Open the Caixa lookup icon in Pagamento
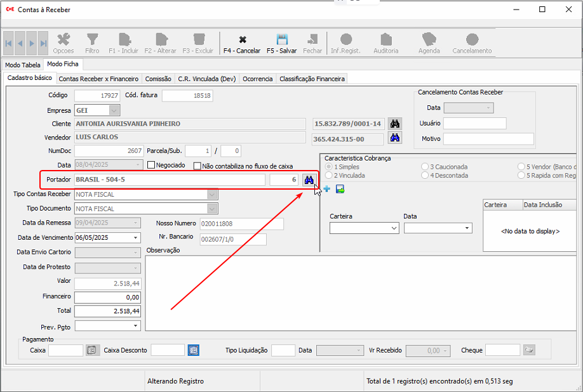The width and height of the screenshot is (583, 392). pyautogui.click(x=92, y=350)
